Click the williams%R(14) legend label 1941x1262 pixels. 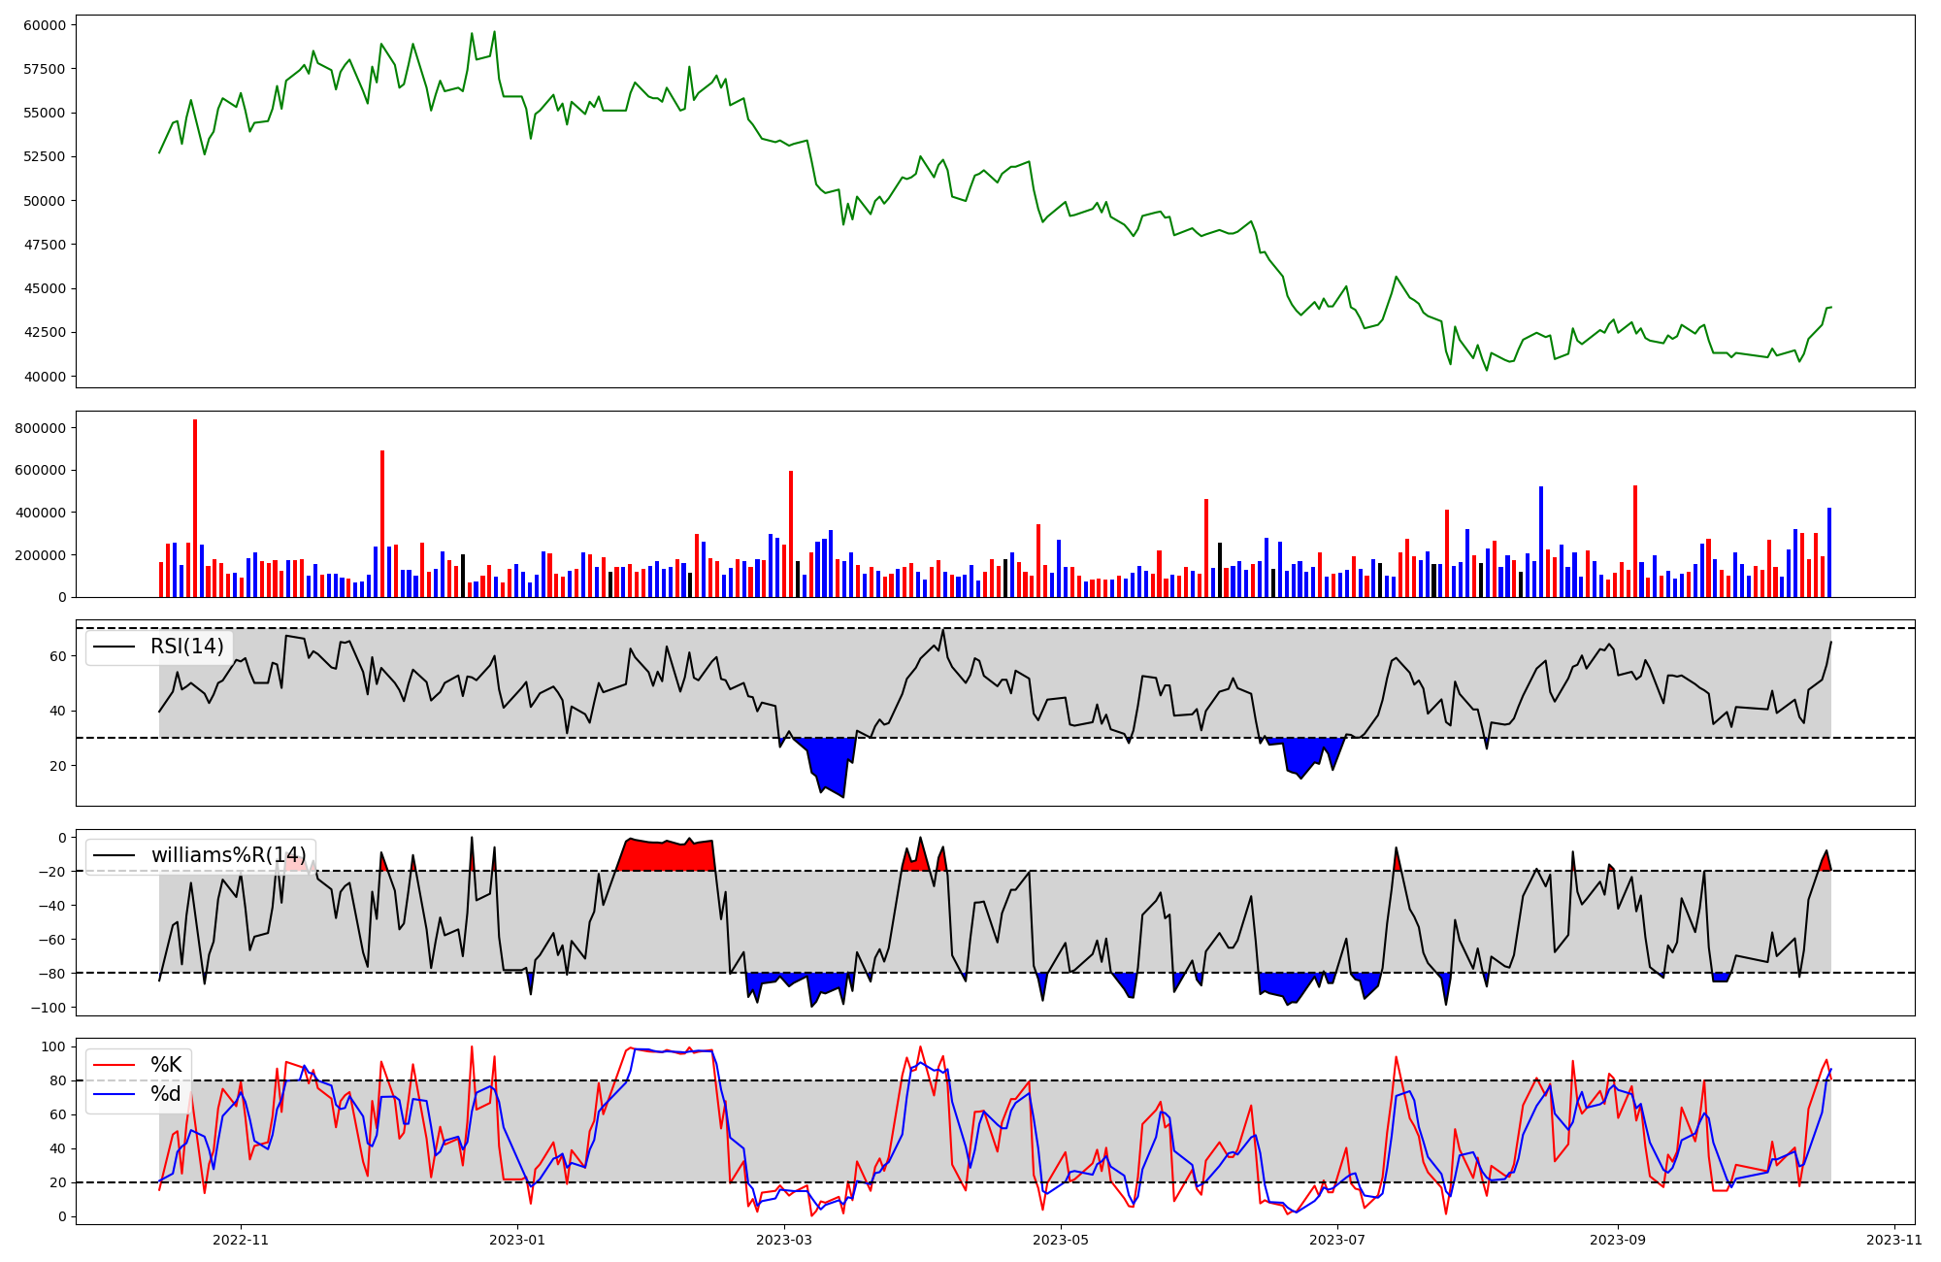(x=228, y=855)
